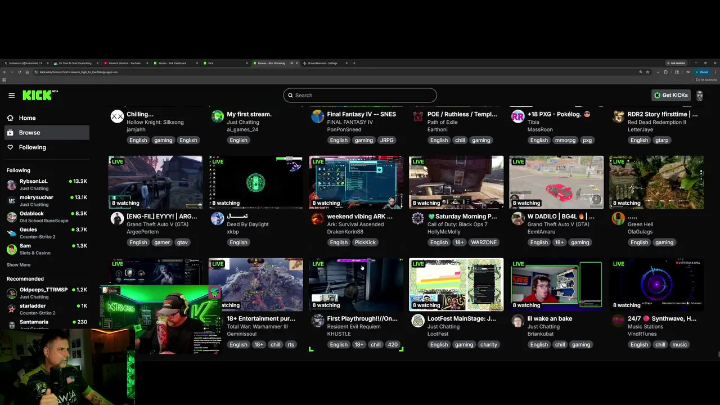Open OlaGulags channel avatar

click(x=618, y=218)
